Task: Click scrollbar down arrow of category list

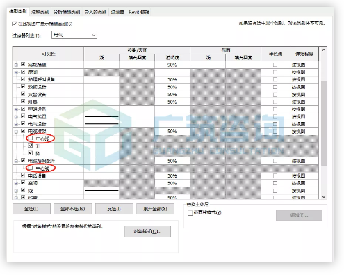Action: [x=324, y=196]
